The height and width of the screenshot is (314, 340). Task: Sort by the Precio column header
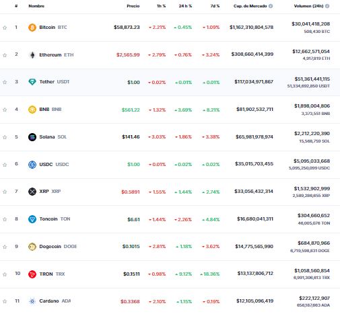click(133, 6)
